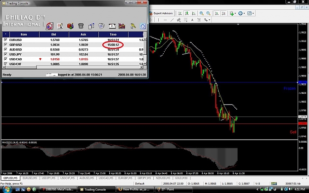The width and height of the screenshot is (309, 193).
Task: Click the telephone icon in Trading Console
Action: [112, 26]
